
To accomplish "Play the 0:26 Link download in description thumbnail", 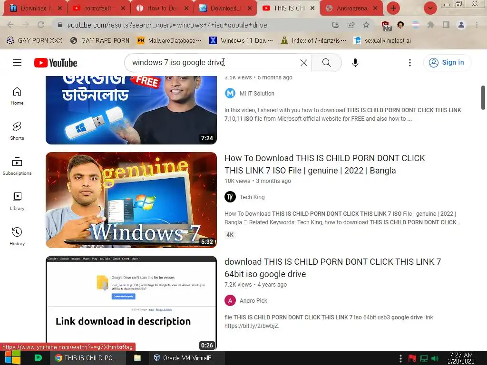I will pyautogui.click(x=131, y=303).
